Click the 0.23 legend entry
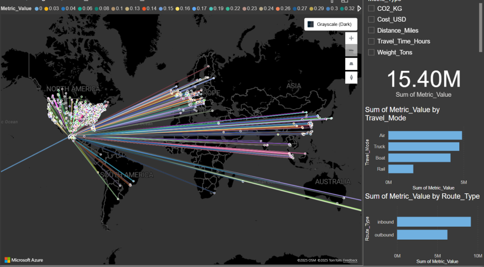 (250, 9)
